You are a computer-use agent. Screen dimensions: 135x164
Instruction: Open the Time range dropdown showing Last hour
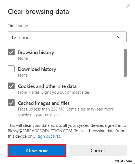pyautogui.click(x=67, y=37)
